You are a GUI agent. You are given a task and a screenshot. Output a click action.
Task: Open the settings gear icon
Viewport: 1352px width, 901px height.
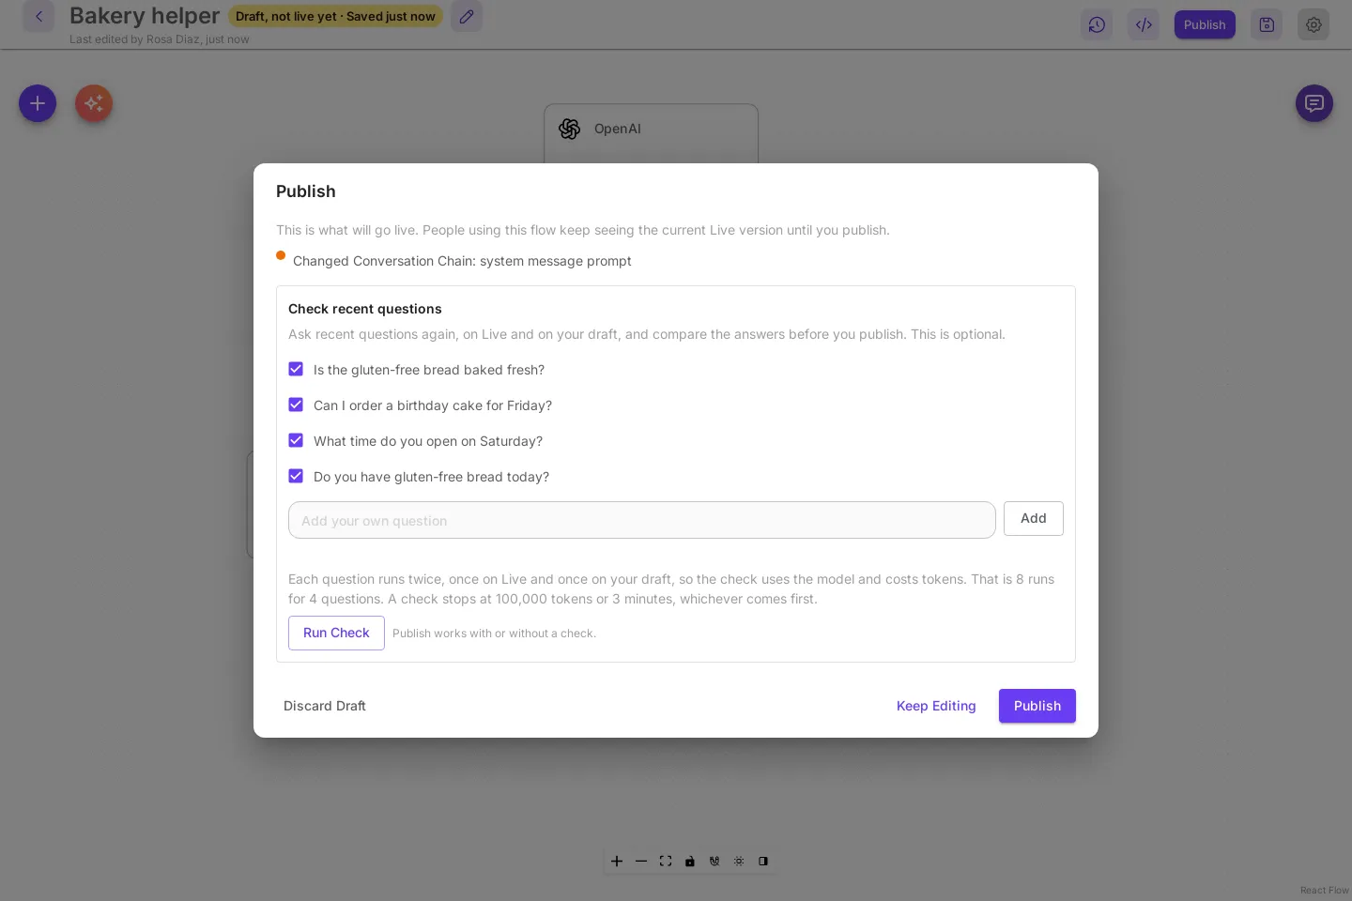coord(1314,24)
